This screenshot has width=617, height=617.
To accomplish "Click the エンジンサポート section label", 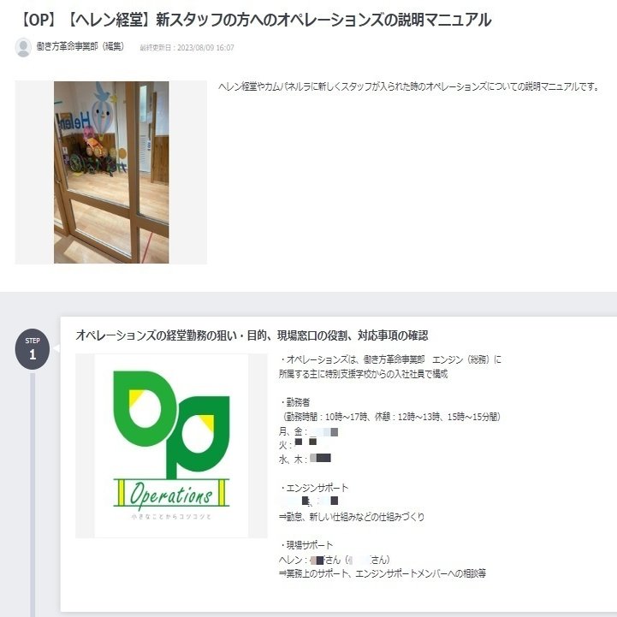I will pos(314,488).
